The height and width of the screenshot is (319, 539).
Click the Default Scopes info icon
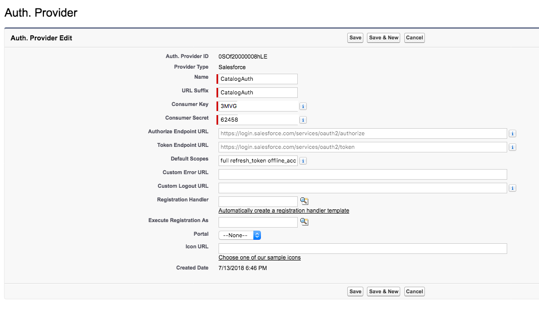pos(303,161)
